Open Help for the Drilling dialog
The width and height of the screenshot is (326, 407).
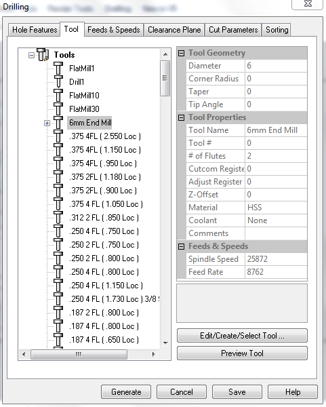(x=293, y=391)
